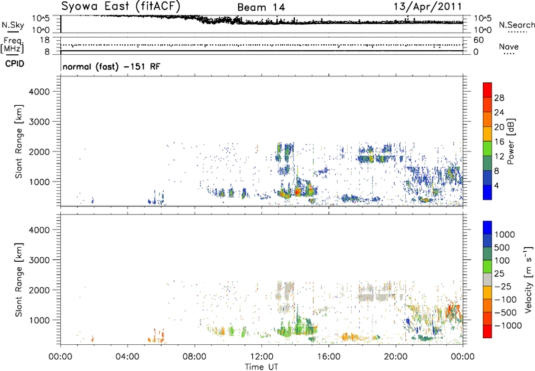535x371 pixels.
Task: Select the 4 dB label on power colorbar
Action: point(496,185)
